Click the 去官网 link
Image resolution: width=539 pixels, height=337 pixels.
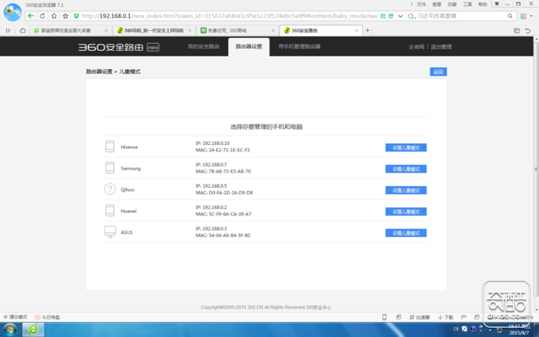coord(416,47)
